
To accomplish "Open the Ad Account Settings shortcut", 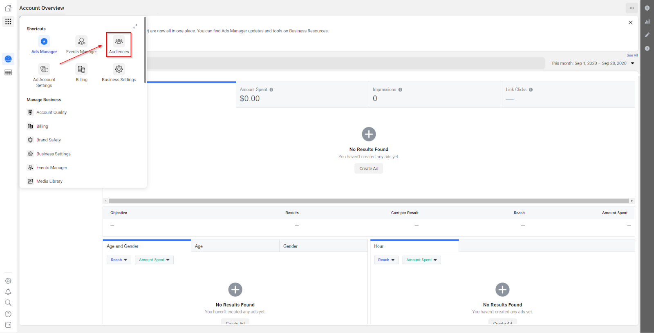I will (44, 76).
